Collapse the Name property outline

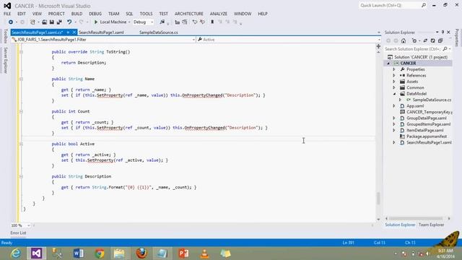[21, 79]
